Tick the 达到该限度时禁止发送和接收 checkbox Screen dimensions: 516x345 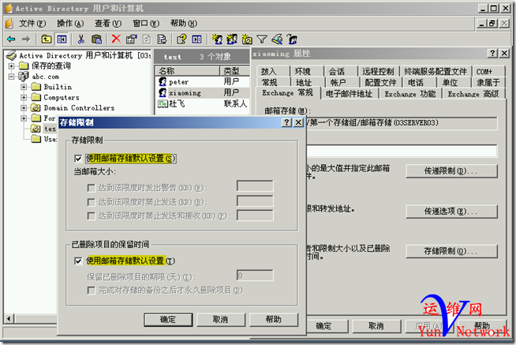[x=92, y=216]
